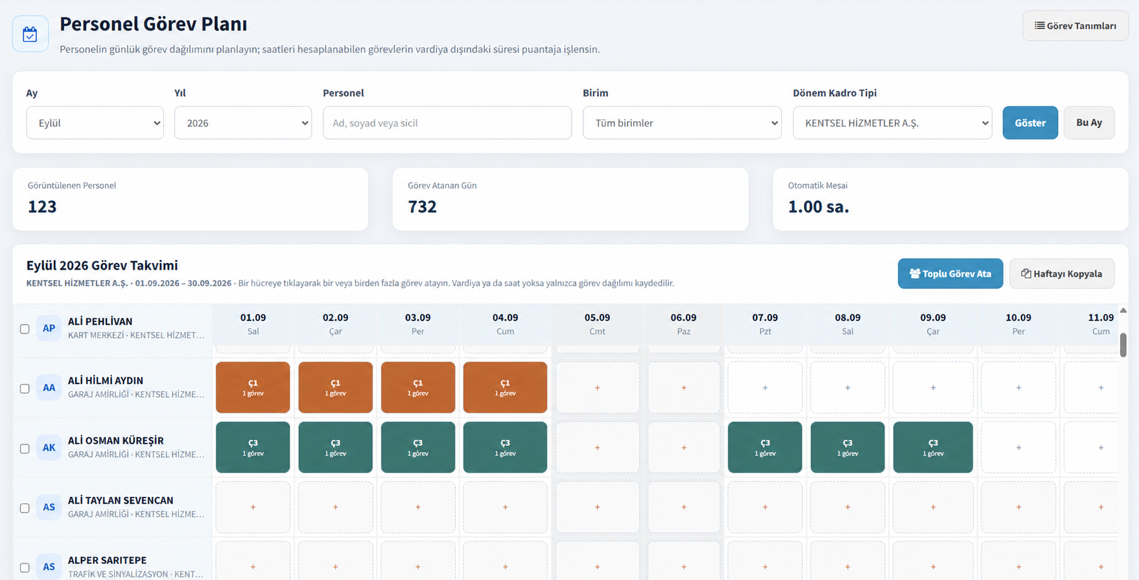Add task for Ali Taylan Sevencan on 01.09
Image resolution: width=1139 pixels, height=580 pixels.
[253, 507]
